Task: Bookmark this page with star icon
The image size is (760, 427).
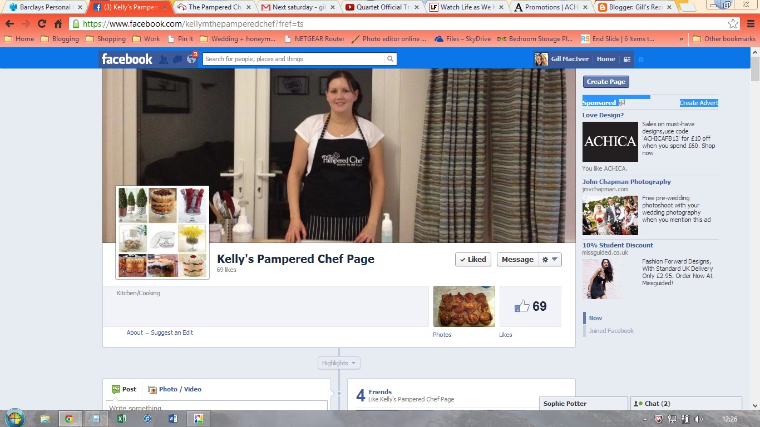Action: click(733, 24)
